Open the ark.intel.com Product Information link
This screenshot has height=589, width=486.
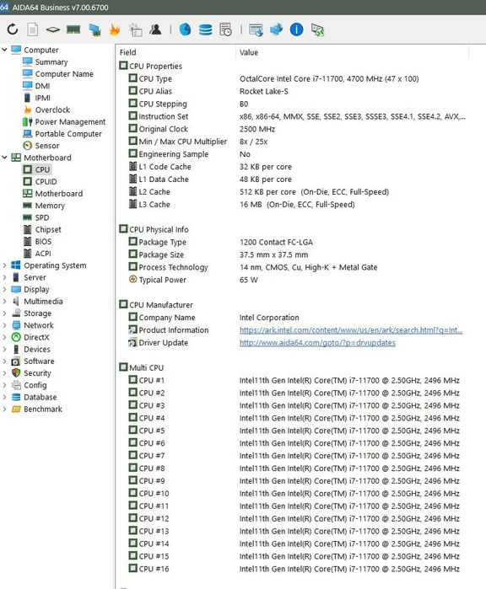(351, 329)
